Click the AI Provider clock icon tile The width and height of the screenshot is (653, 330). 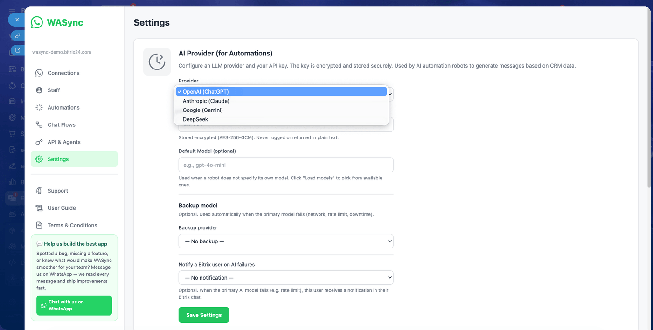[x=157, y=62]
